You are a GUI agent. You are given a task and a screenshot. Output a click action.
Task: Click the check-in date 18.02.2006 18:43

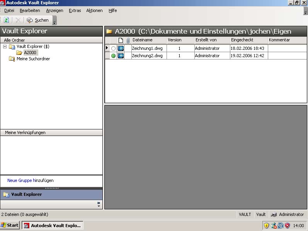coord(247,48)
